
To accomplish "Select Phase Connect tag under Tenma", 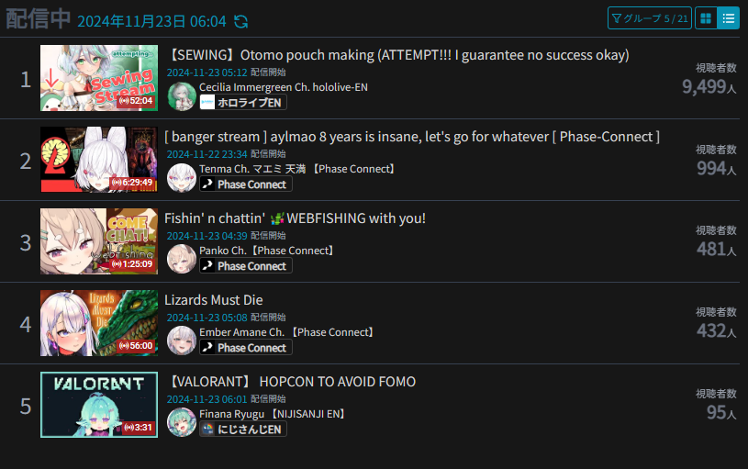I will tap(246, 184).
